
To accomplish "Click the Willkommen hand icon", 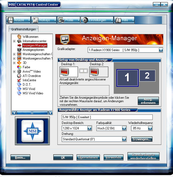I will pos(19,37).
